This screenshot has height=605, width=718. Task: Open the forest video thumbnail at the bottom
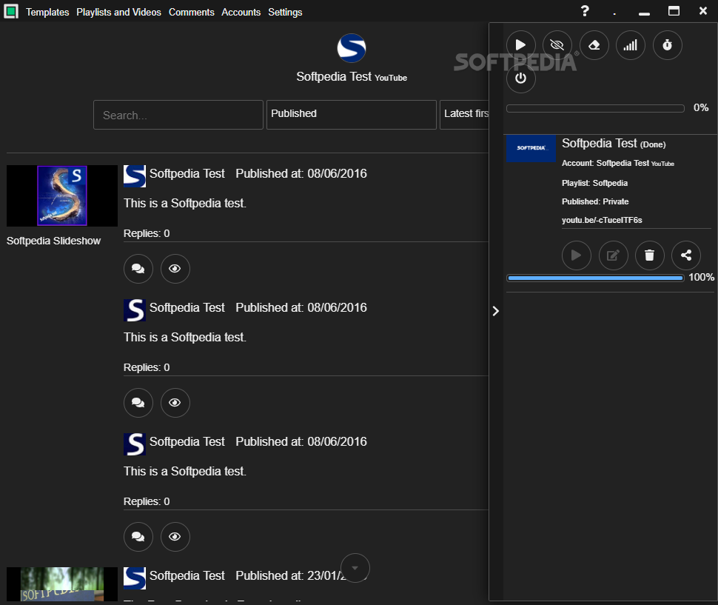point(62,584)
